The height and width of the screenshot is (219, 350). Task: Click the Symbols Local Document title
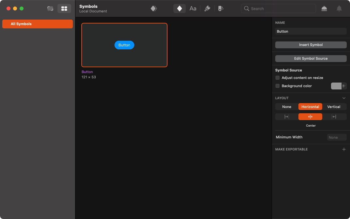tap(93, 9)
